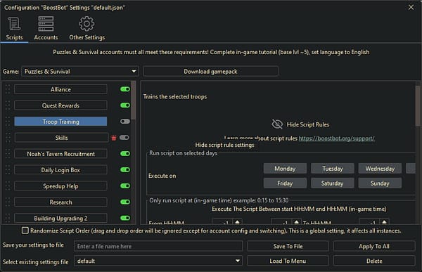Grab the drag handle beside Speedup Help
Screen dimensions: 422x272
(8, 186)
